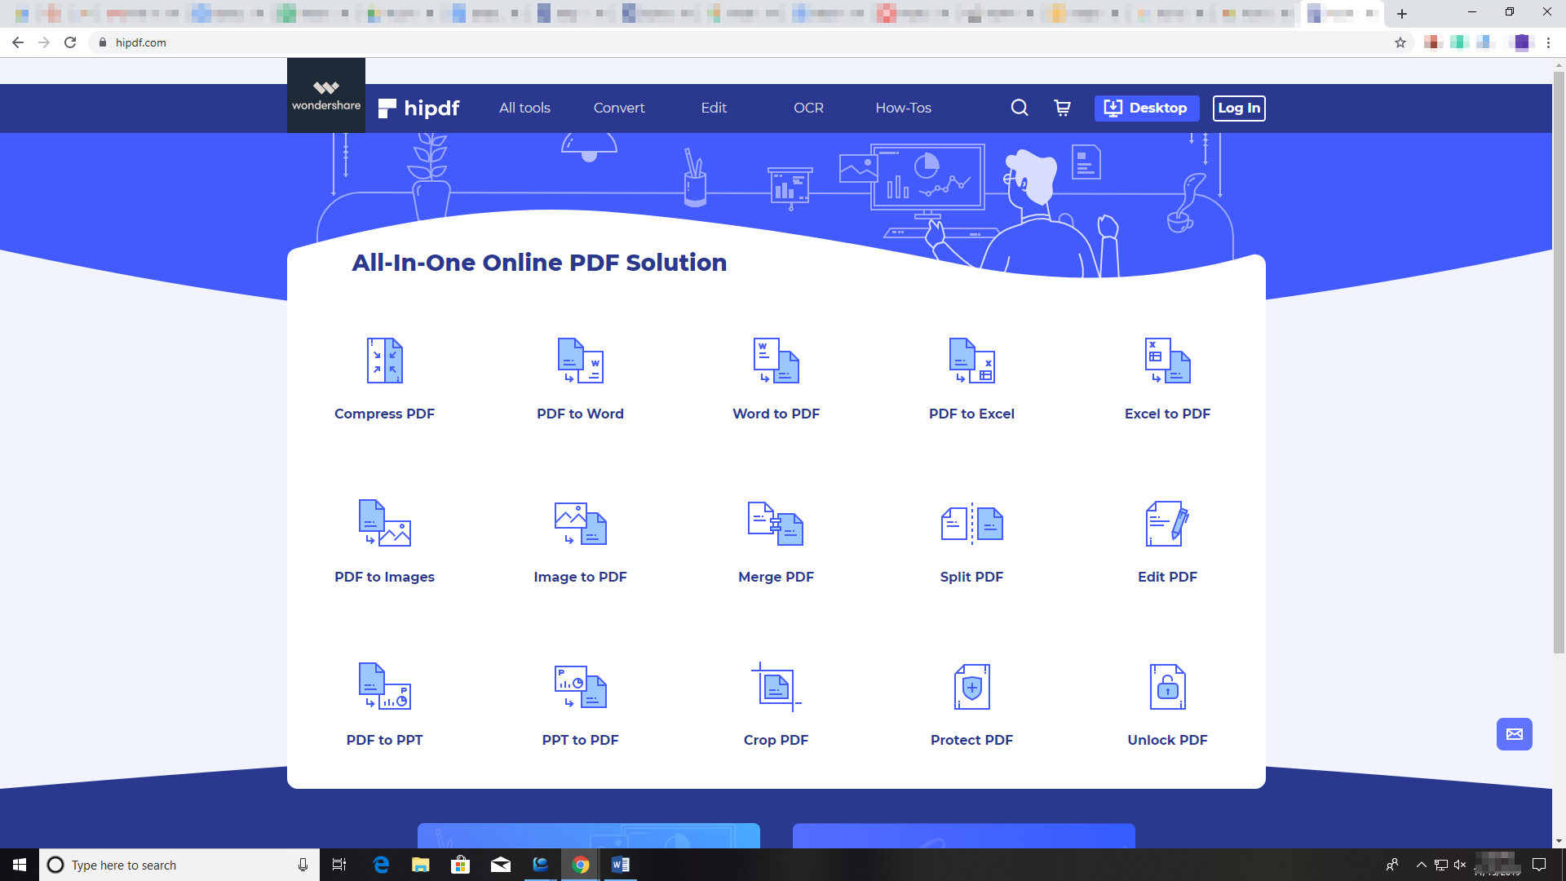Click the Edit PDF pencil icon
Screen dimensions: 1566x881
tap(1167, 524)
